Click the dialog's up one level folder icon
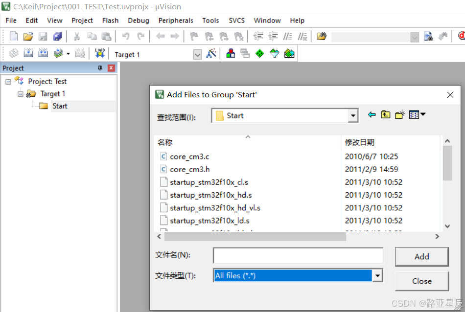This screenshot has height=312, width=465. coord(386,114)
